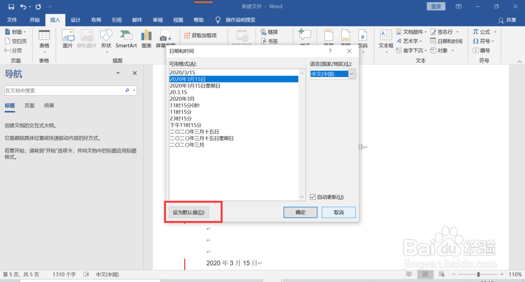Switch to the Home (开始) tab
This screenshot has width=525, height=282.
[x=35, y=20]
